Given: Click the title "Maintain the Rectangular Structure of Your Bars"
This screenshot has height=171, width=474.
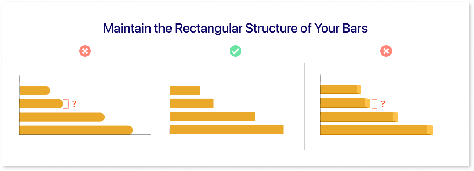Looking at the screenshot, I should (236, 29).
